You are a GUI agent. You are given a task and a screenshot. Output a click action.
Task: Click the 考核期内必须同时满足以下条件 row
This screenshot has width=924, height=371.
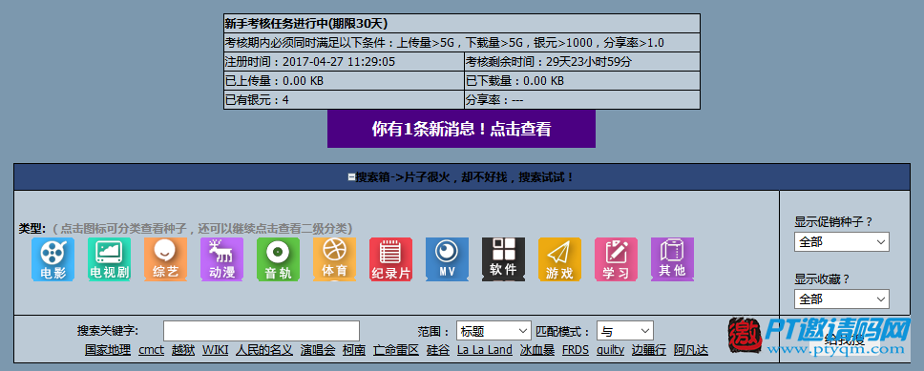tap(462, 42)
